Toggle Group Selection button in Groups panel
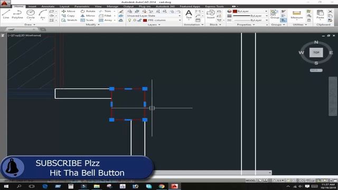 (284, 20)
